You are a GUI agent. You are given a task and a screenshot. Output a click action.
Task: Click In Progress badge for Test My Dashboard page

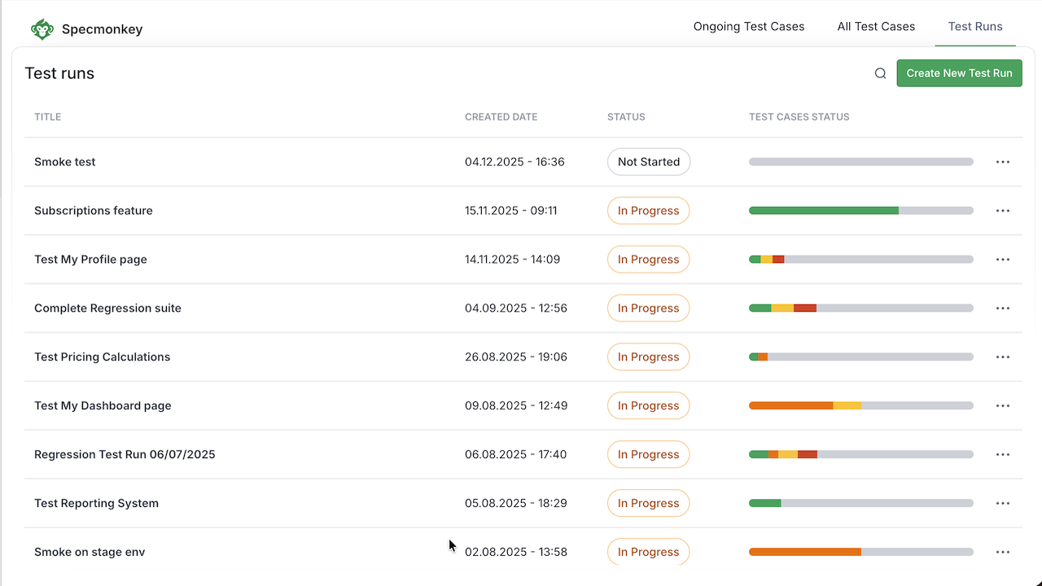[x=648, y=406]
